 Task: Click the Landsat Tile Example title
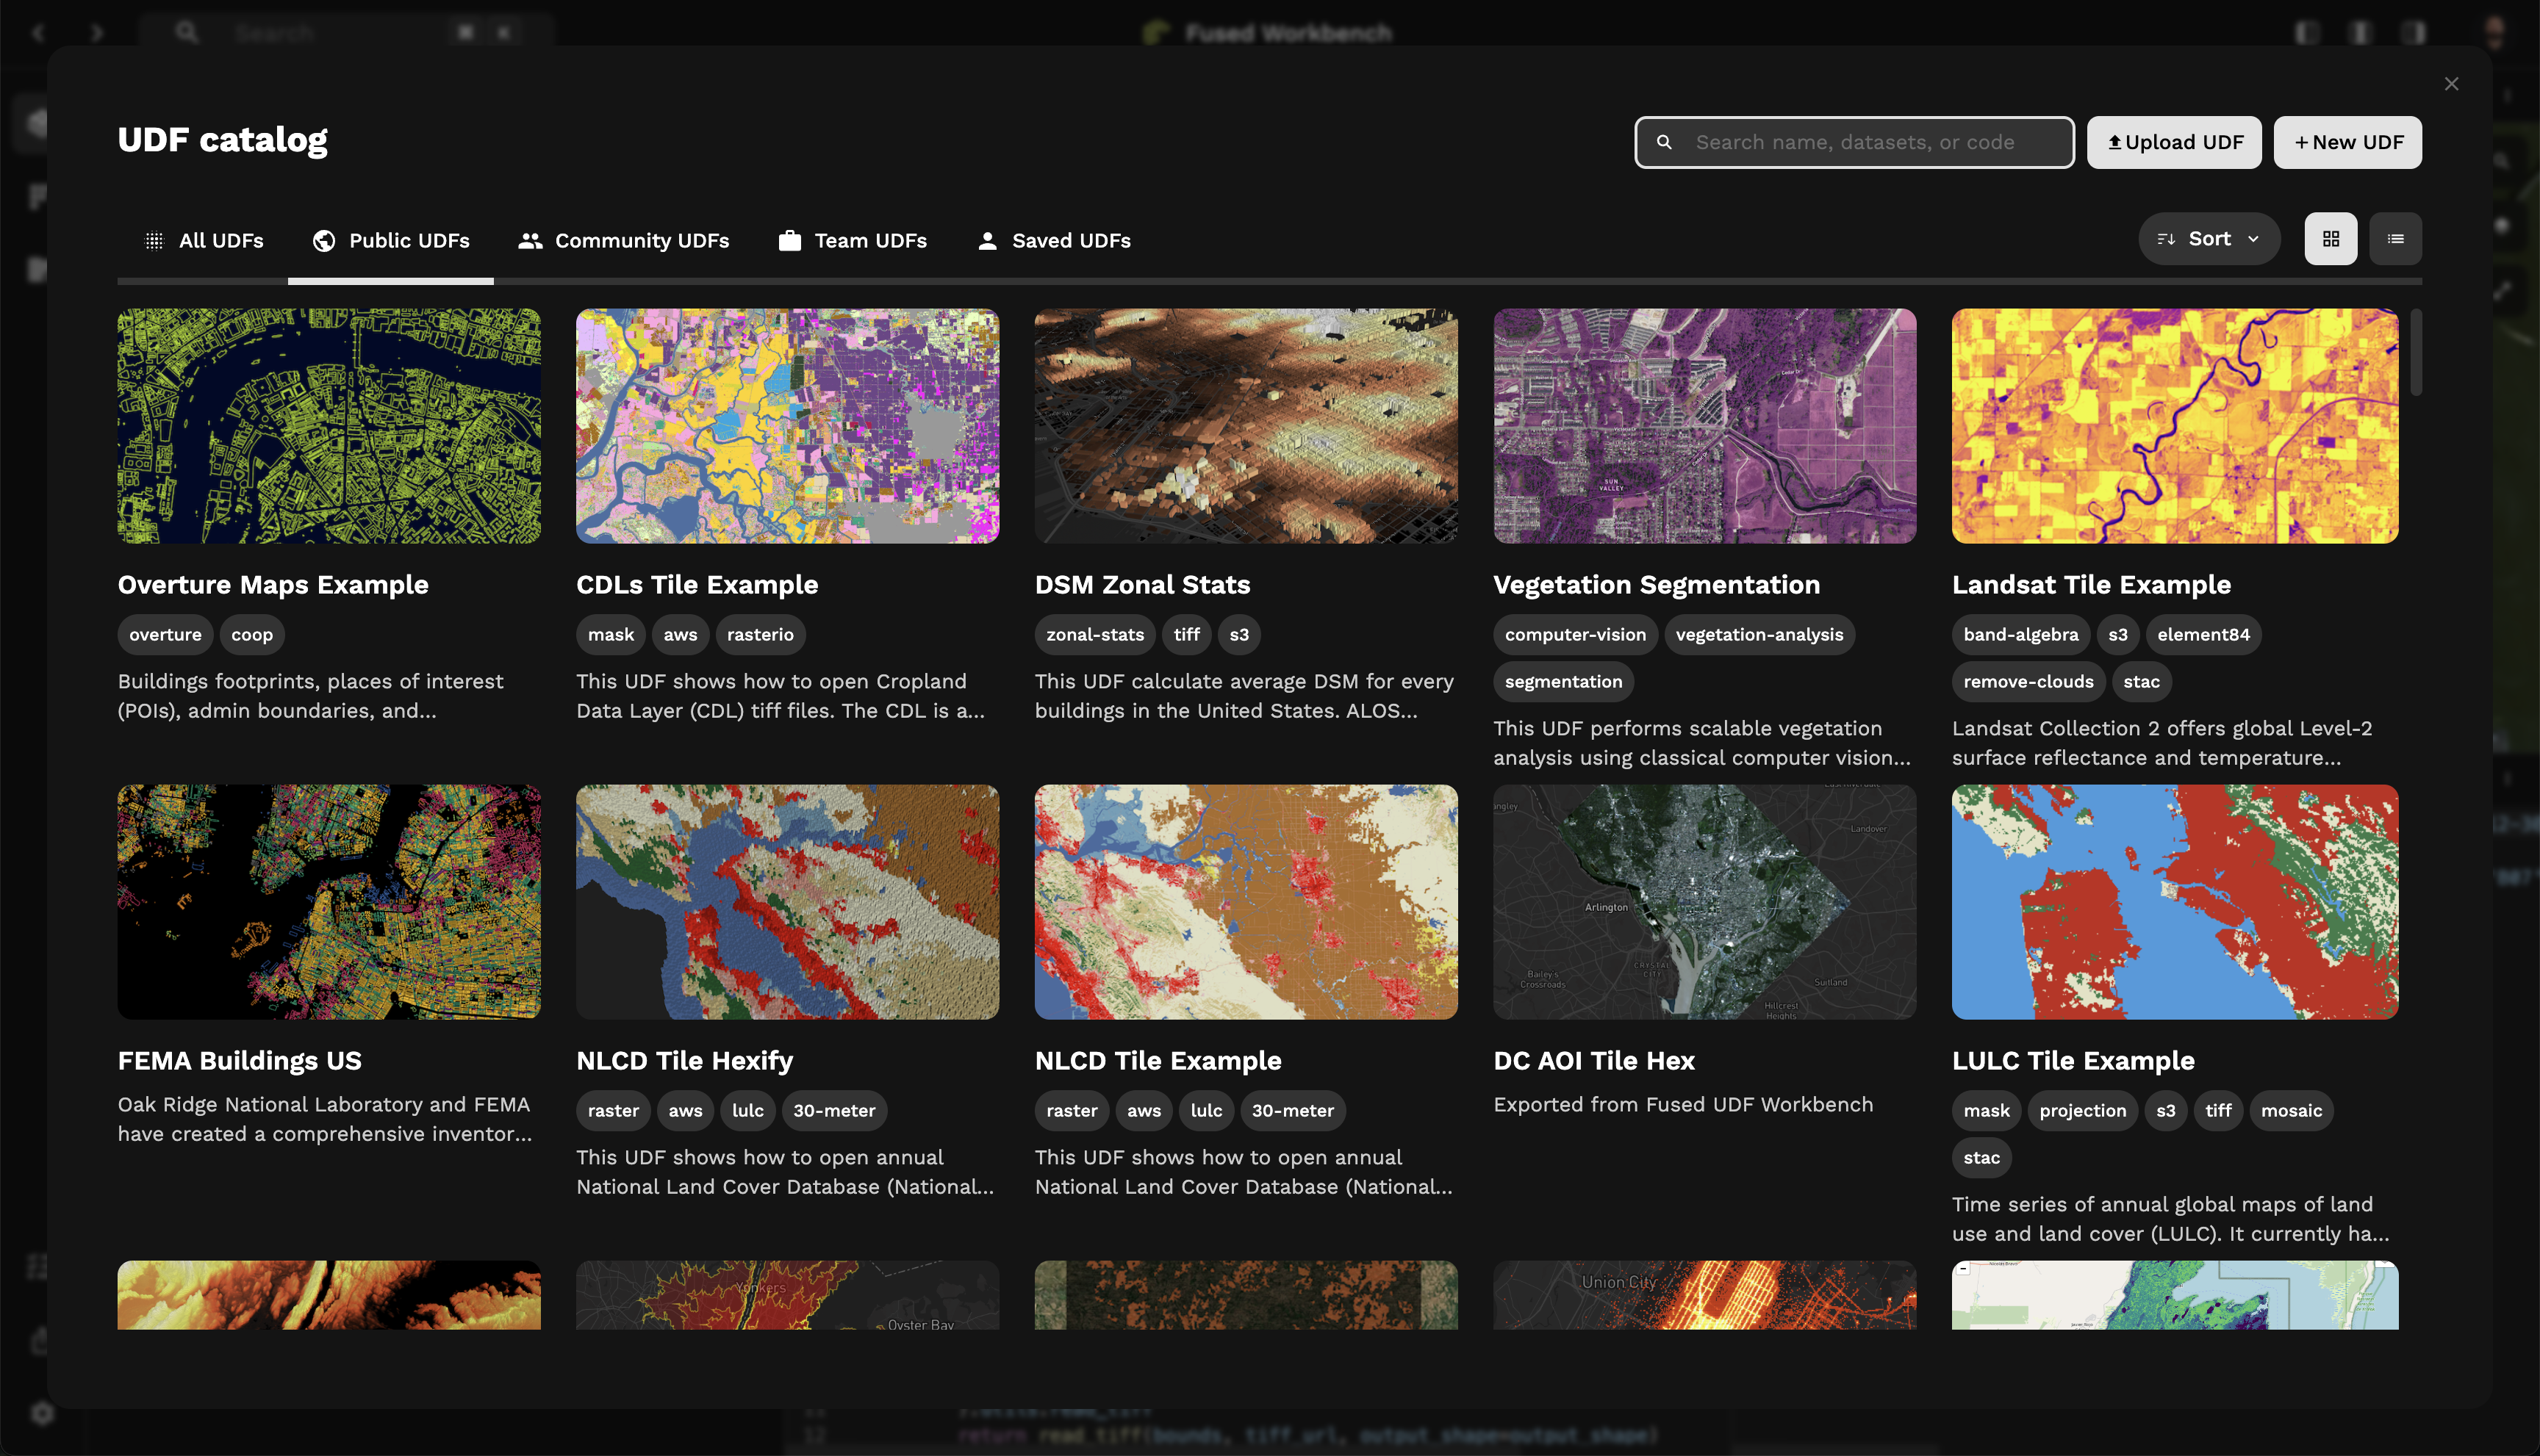[2091, 584]
